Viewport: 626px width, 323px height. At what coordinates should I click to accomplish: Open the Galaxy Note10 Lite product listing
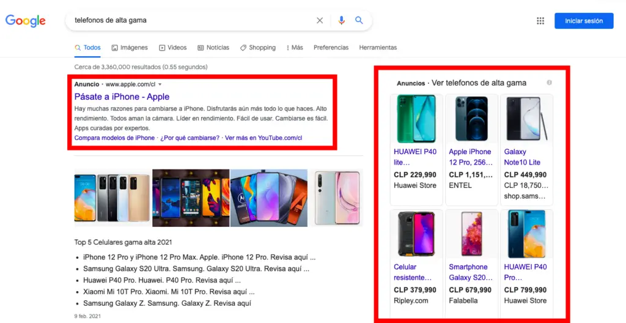pyautogui.click(x=522, y=157)
